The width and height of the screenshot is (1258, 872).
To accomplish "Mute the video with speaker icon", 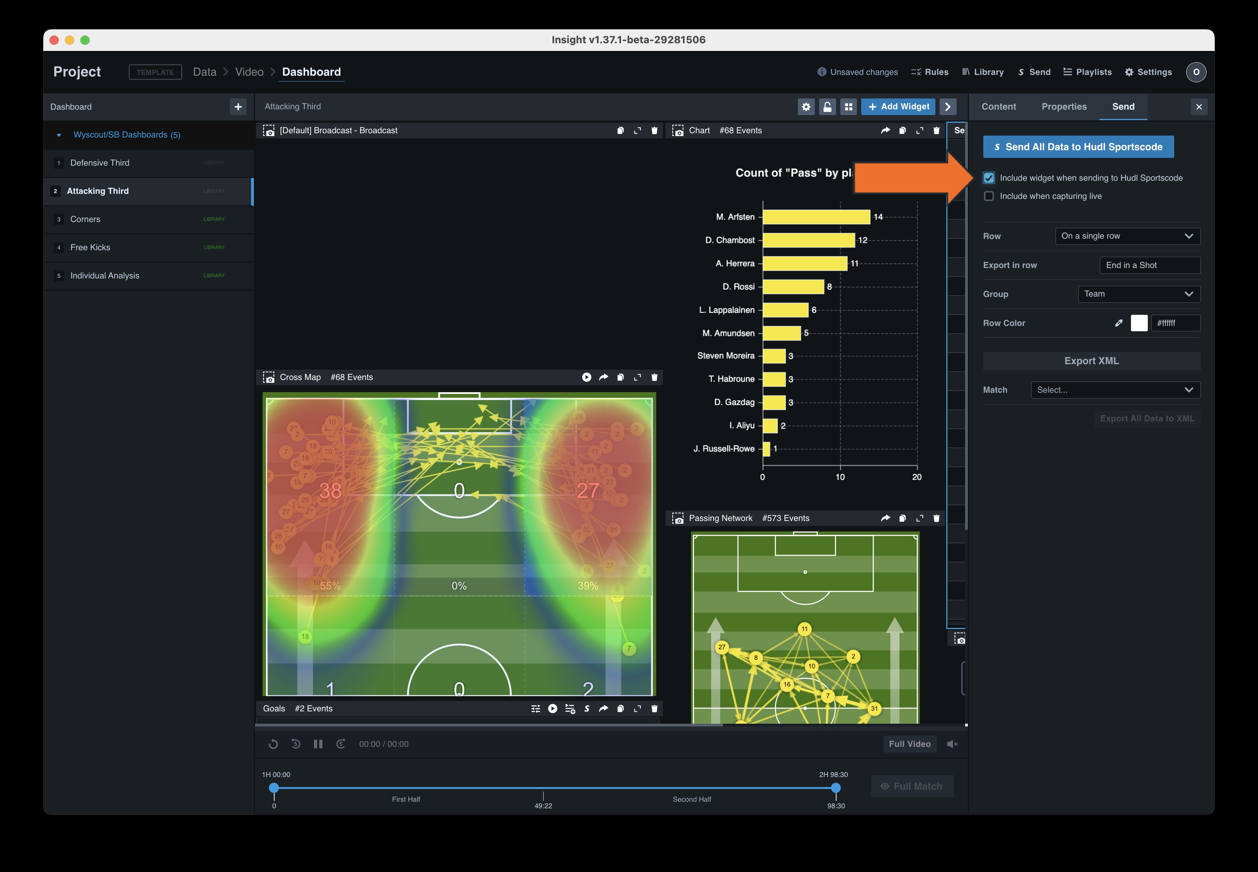I will (952, 744).
